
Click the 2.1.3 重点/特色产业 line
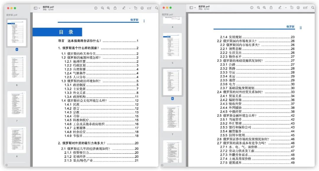(x=102, y=161)
